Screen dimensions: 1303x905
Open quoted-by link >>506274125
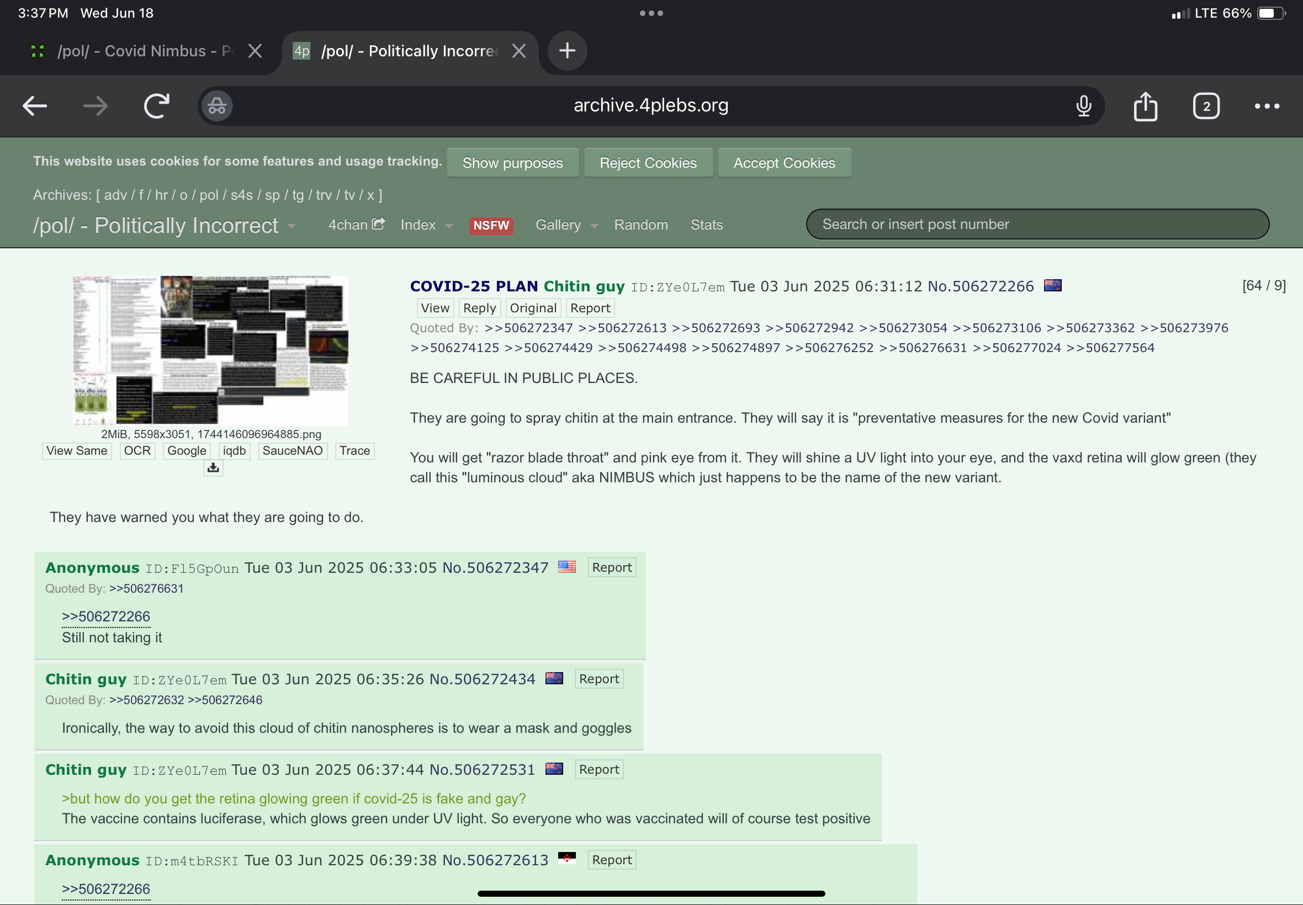click(454, 348)
